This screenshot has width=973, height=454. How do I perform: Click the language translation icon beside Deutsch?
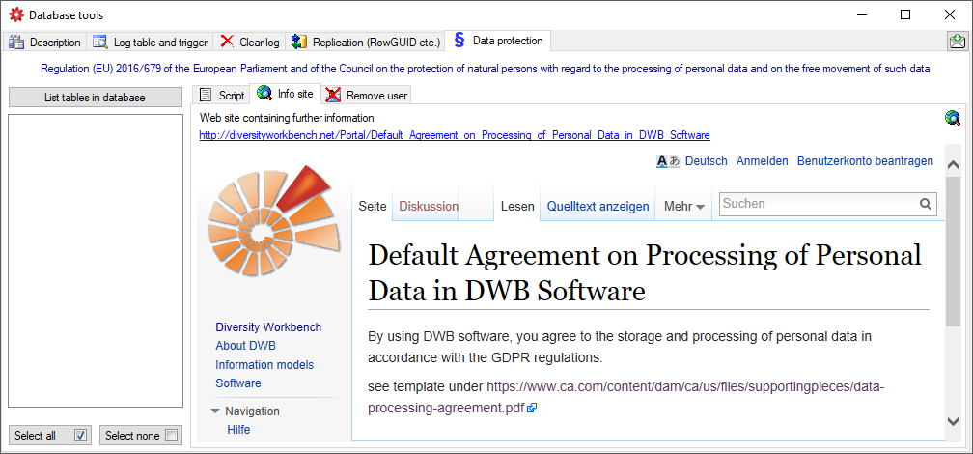668,161
